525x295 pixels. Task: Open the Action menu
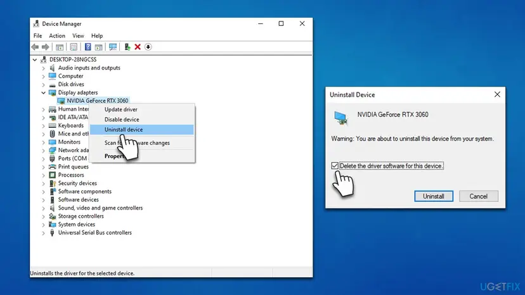coord(57,36)
